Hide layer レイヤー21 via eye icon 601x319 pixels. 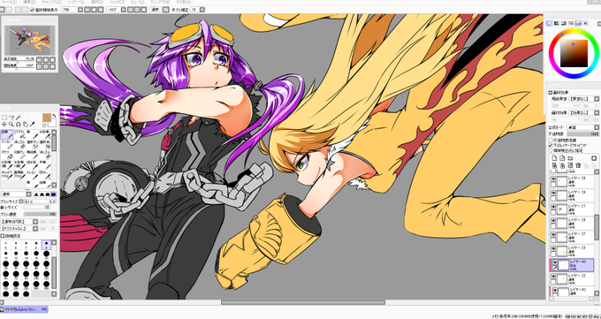coord(552,207)
